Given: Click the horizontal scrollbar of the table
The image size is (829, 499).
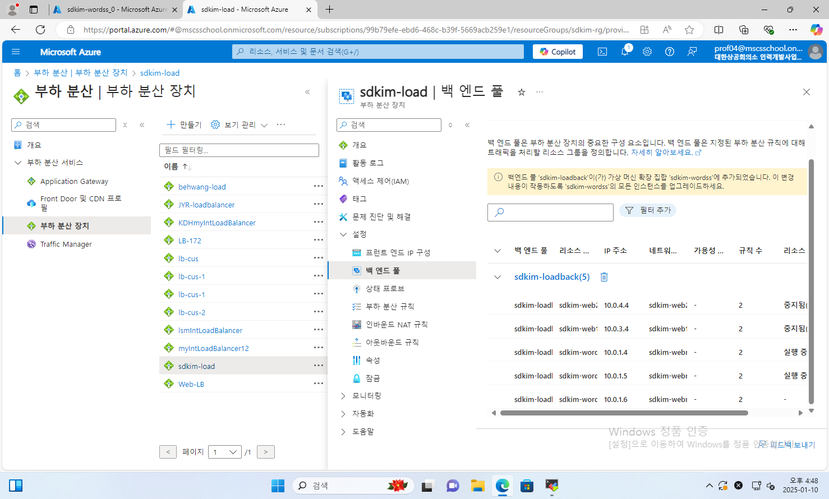Looking at the screenshot, I should pyautogui.click(x=624, y=413).
